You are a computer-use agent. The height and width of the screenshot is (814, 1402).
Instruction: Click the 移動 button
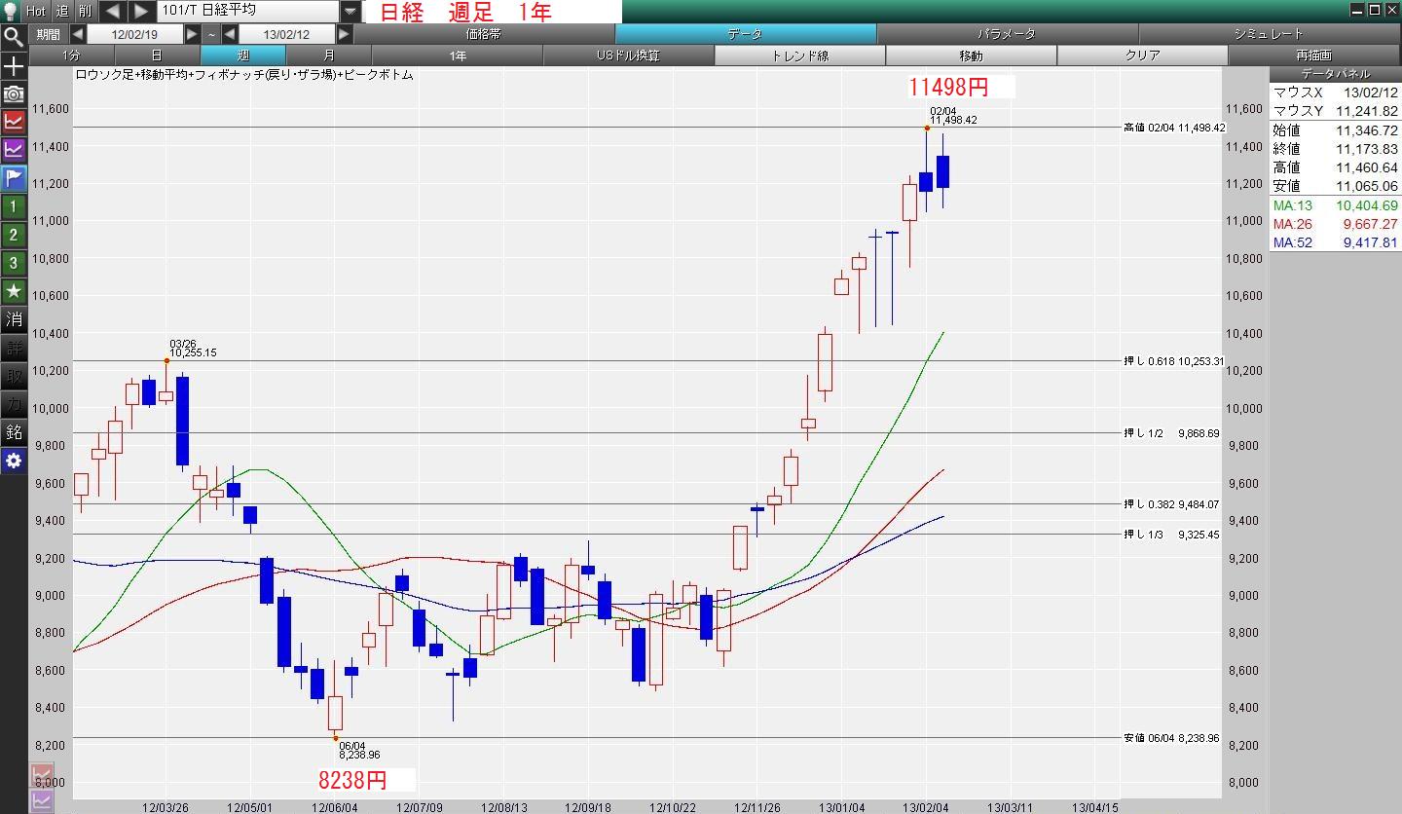click(x=971, y=55)
